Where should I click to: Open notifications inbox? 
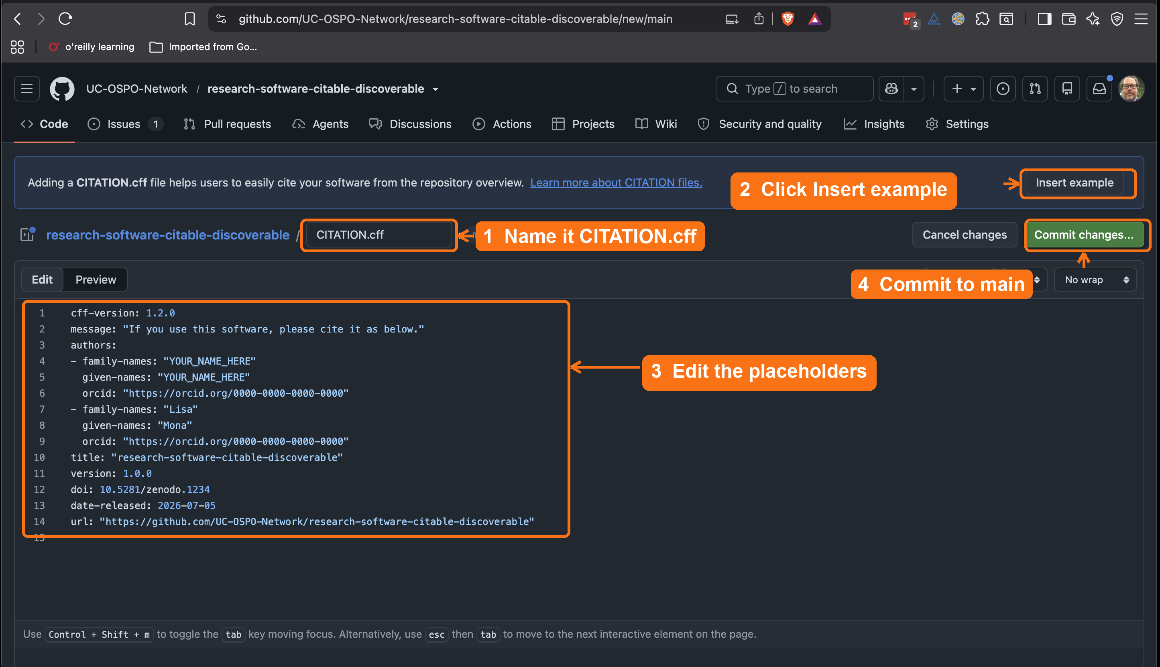point(1099,88)
